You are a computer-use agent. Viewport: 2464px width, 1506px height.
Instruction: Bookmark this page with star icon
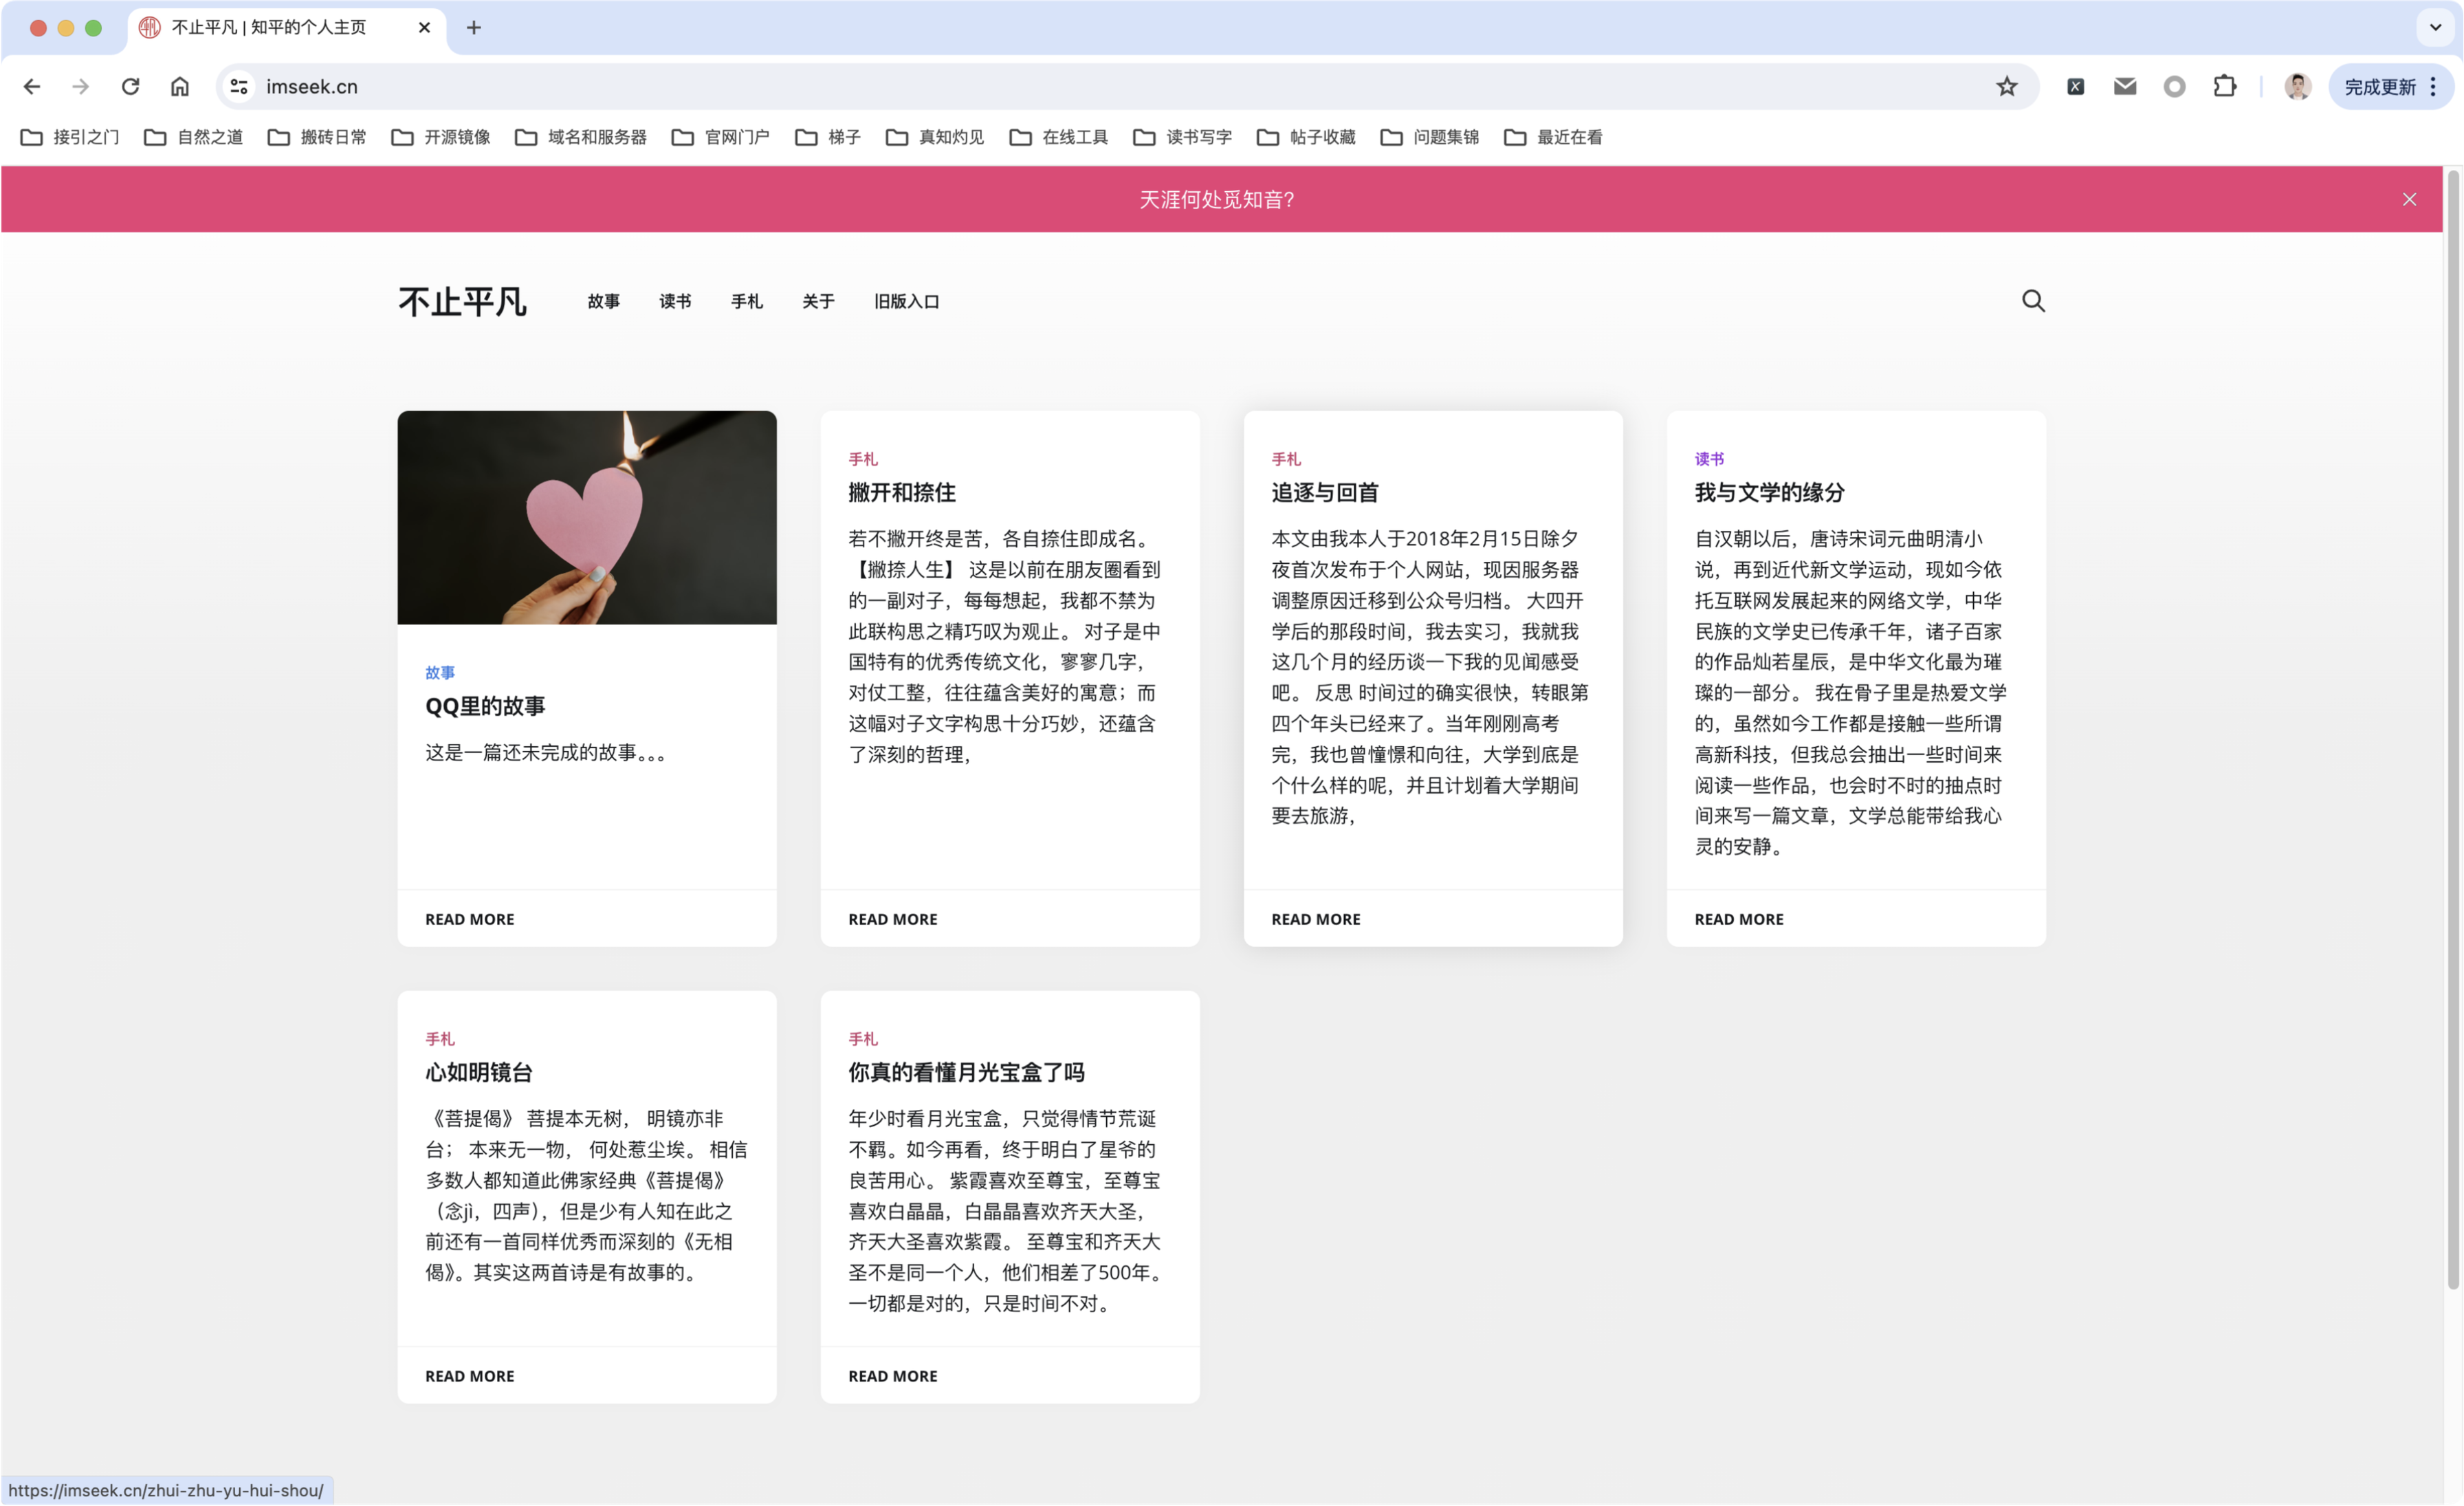tap(2006, 87)
